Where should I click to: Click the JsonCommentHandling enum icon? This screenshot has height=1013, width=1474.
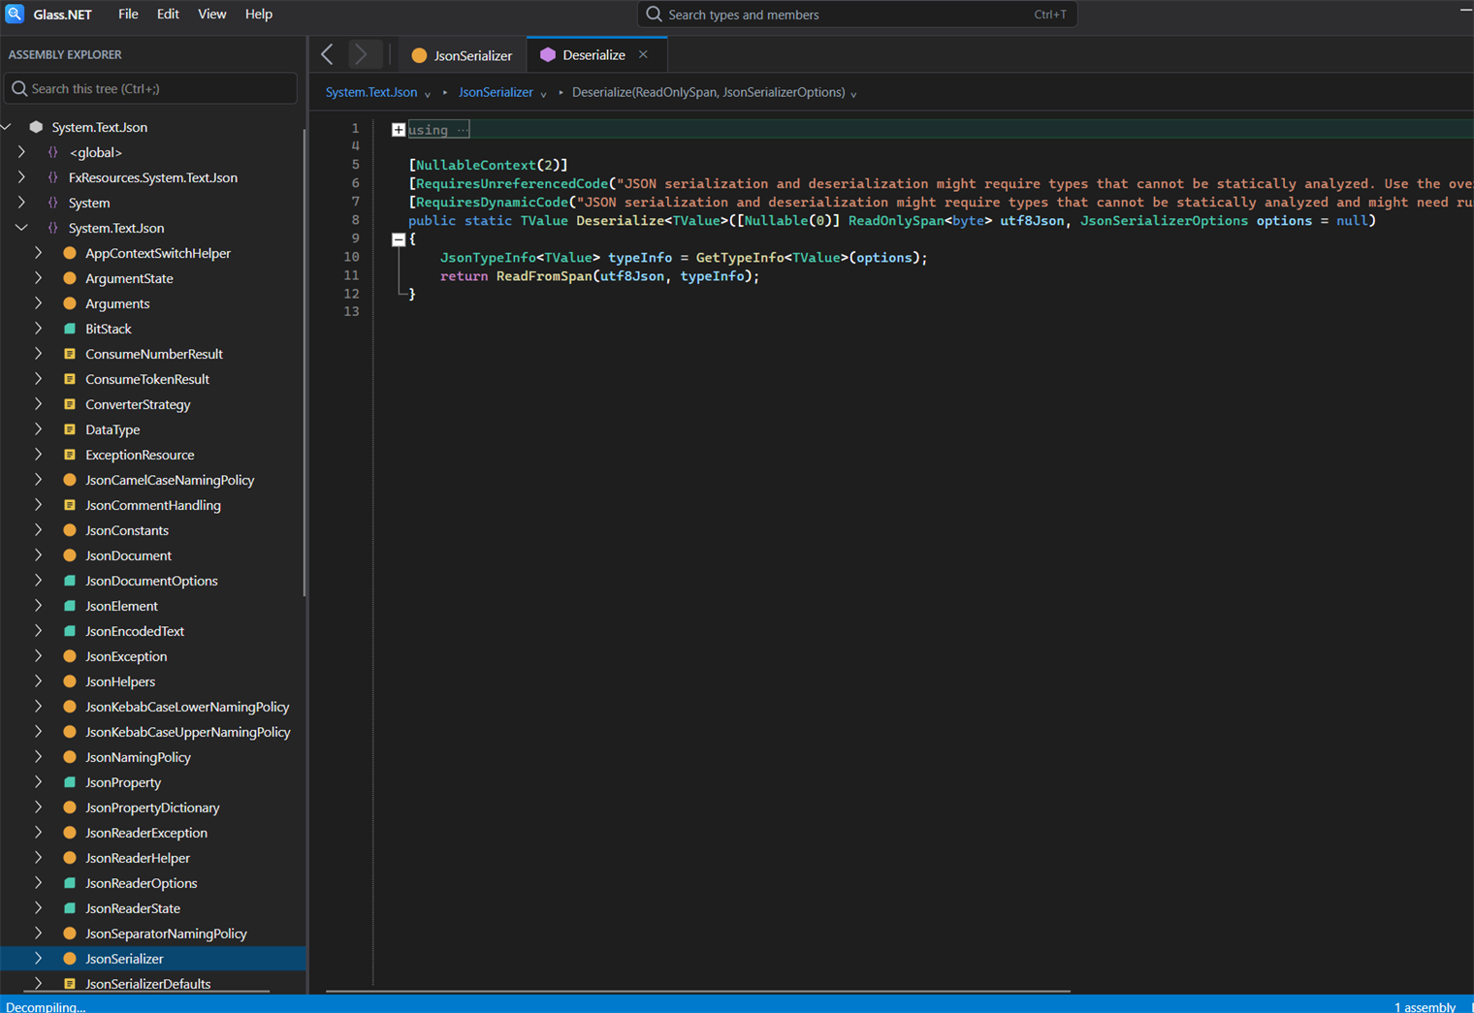point(70,505)
